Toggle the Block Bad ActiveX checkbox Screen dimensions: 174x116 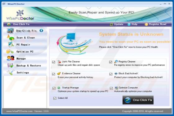(111, 74)
